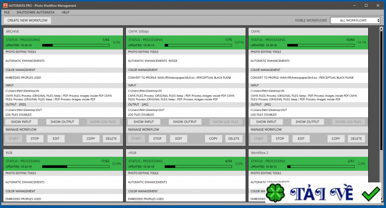Screen dimensions: 386x208
Task: Edit the CMYK workflow
Action: pos(301,139)
